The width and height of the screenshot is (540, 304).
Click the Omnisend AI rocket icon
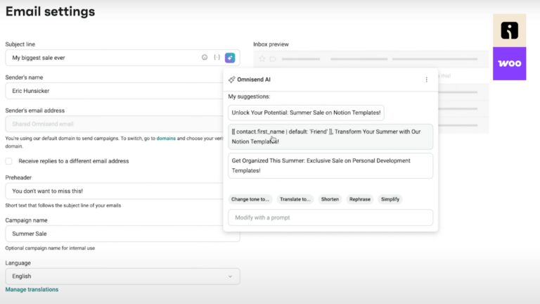click(x=232, y=80)
